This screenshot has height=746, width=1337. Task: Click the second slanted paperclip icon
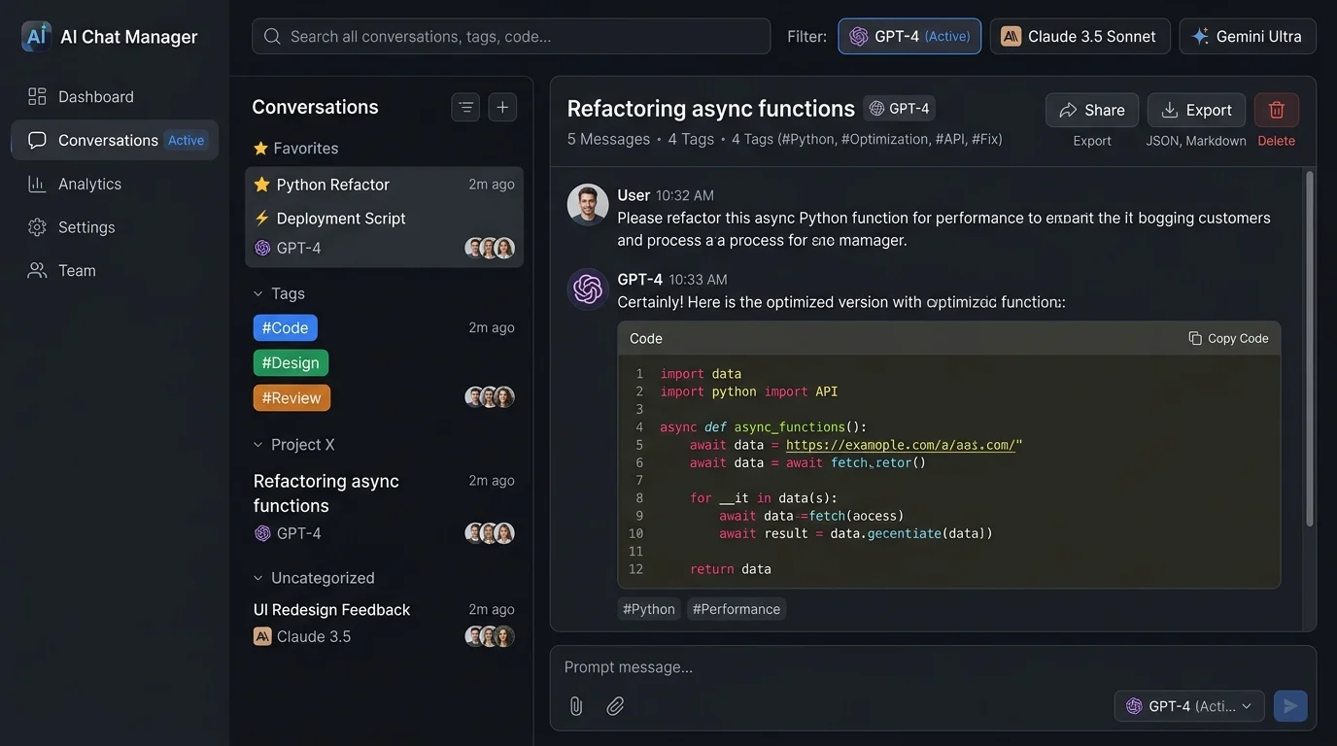615,706
